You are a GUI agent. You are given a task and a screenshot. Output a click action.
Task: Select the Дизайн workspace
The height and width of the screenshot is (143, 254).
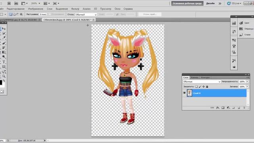[210, 4]
